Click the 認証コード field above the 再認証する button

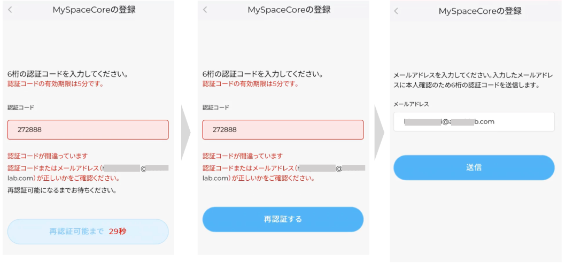click(283, 129)
